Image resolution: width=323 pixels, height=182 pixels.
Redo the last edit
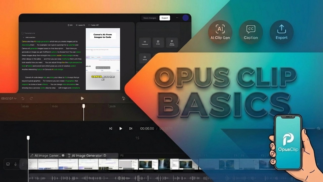coord(31,98)
